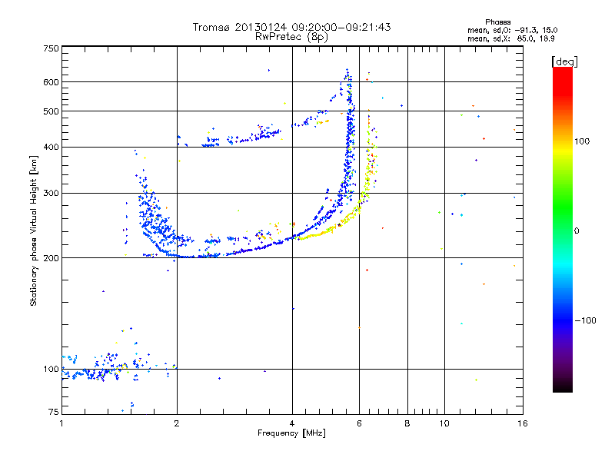Click the 'Frequency [MHz]' axis title
This screenshot has width=615, height=461.
click(291, 433)
